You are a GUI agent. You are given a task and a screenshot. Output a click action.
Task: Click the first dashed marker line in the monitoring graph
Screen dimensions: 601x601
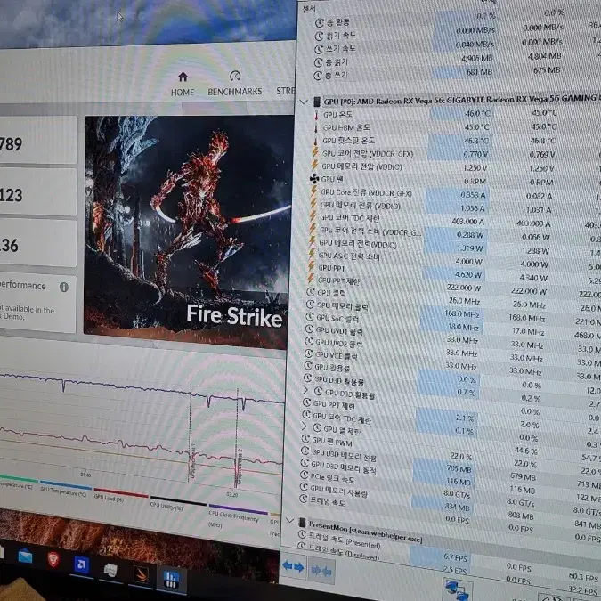pos(191,433)
